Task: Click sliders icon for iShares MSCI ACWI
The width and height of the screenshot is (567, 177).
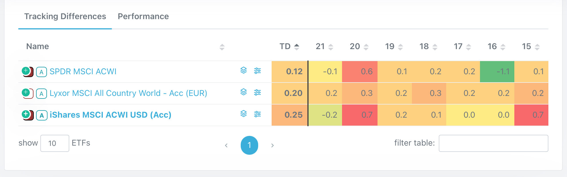Action: coord(258,114)
